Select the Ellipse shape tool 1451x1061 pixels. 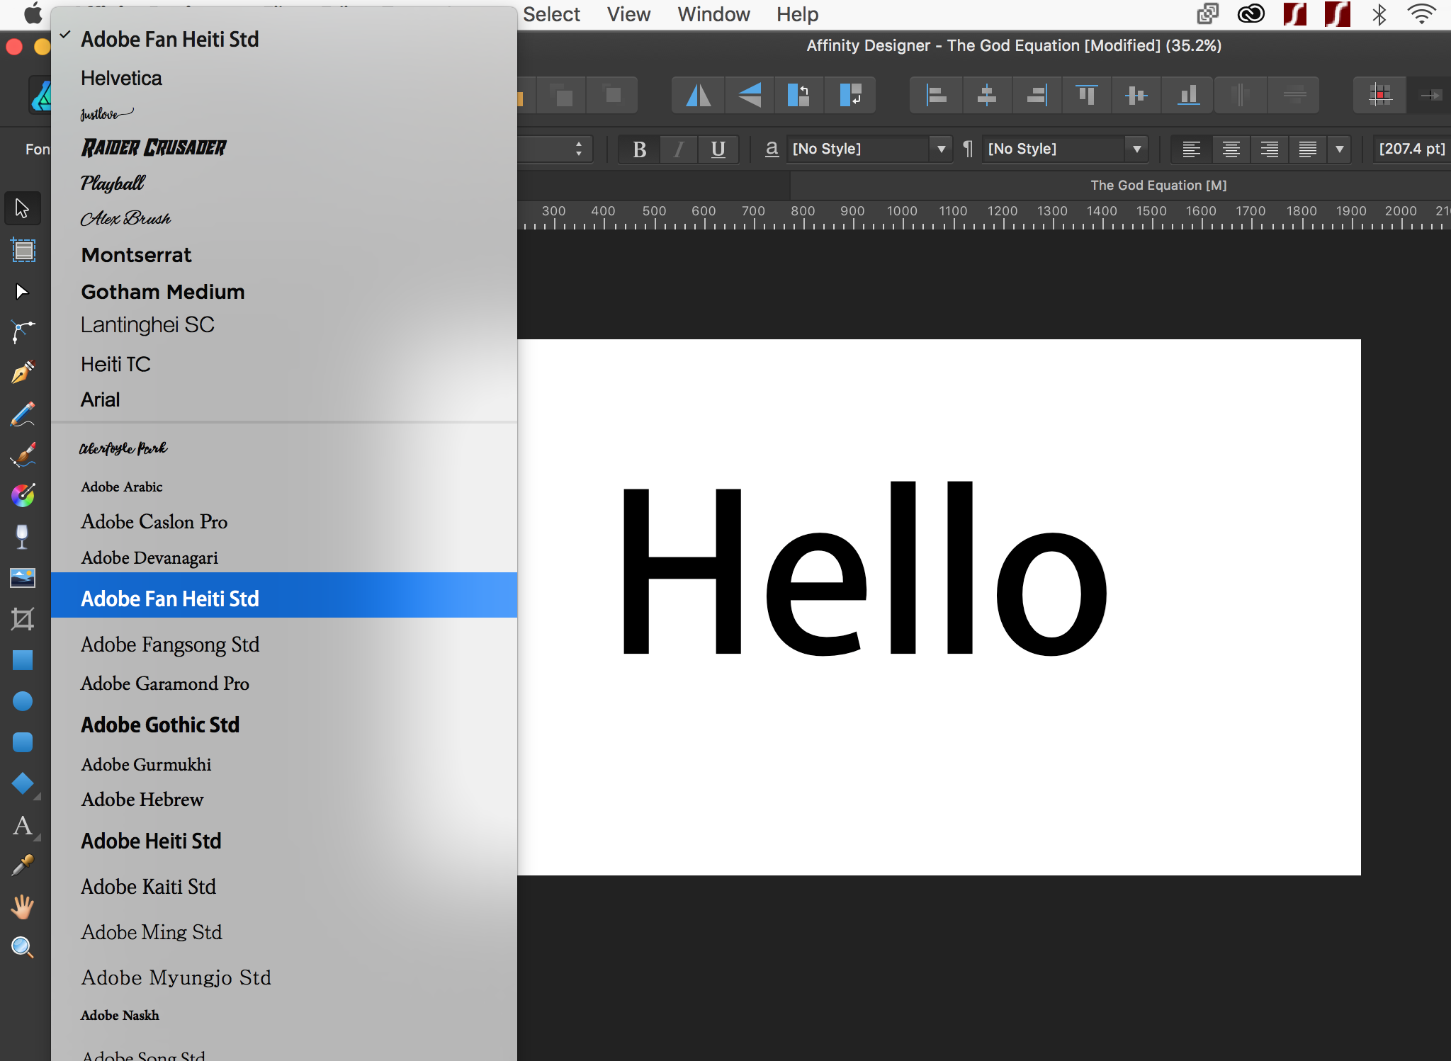(x=23, y=701)
